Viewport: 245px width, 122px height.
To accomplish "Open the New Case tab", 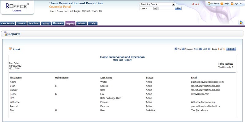I will (34, 23).
